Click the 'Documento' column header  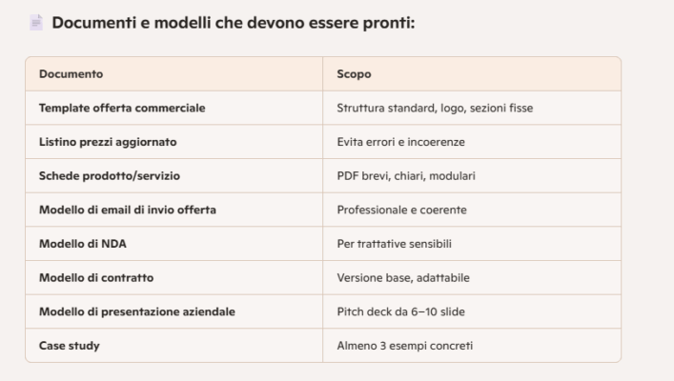click(71, 73)
